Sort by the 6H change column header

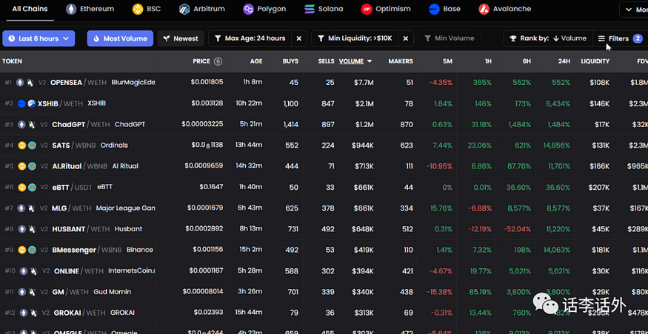click(527, 61)
